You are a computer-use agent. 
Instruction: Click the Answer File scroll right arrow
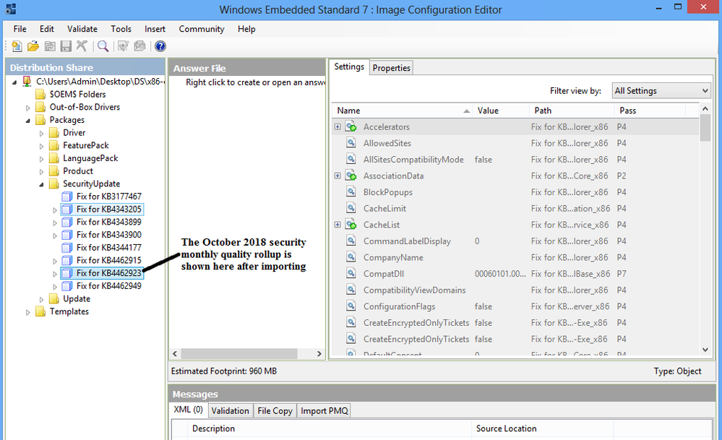pyautogui.click(x=319, y=353)
